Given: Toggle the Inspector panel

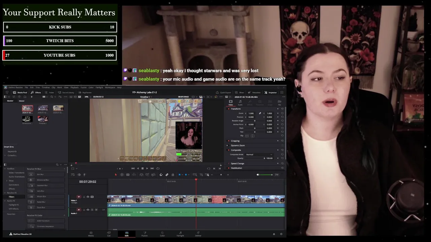Looking at the screenshot, I should coord(270,92).
